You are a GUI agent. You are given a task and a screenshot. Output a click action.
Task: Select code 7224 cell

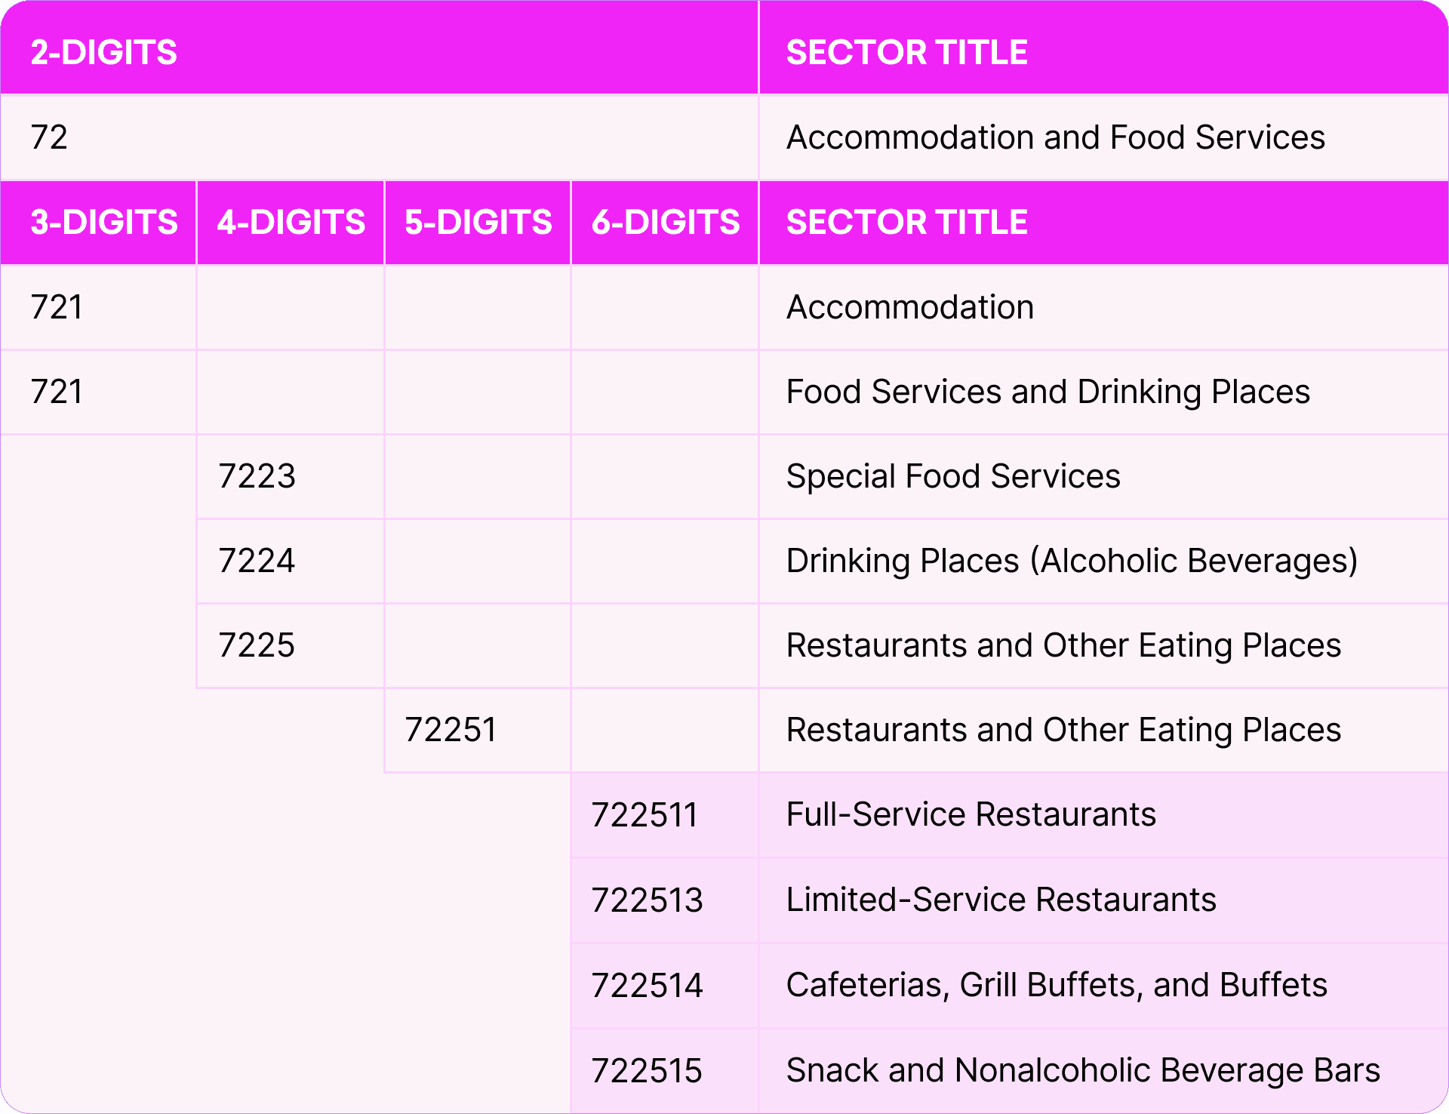click(x=257, y=561)
